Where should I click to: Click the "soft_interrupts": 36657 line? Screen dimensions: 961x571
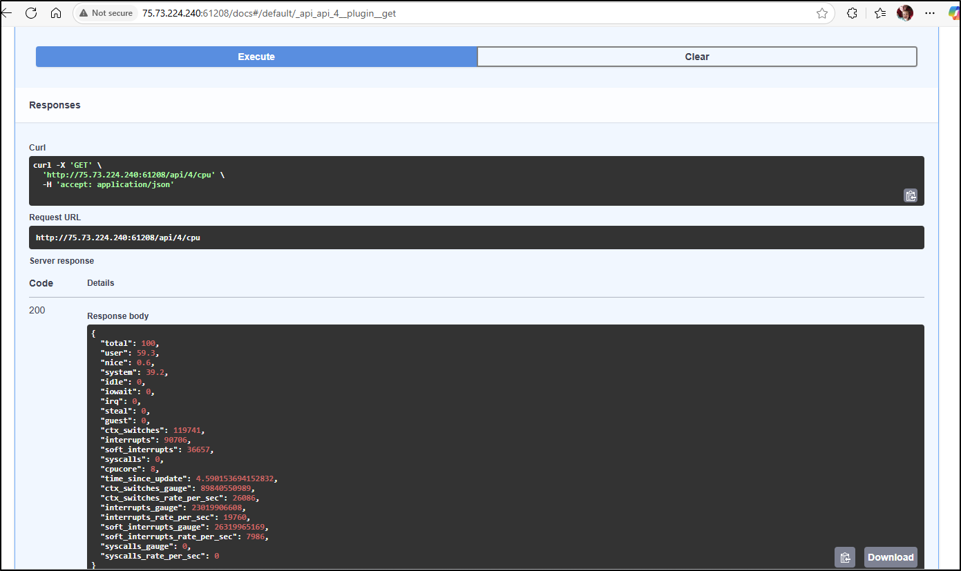coord(158,449)
